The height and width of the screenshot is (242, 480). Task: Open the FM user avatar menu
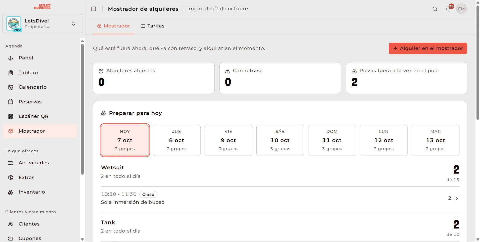(x=461, y=9)
